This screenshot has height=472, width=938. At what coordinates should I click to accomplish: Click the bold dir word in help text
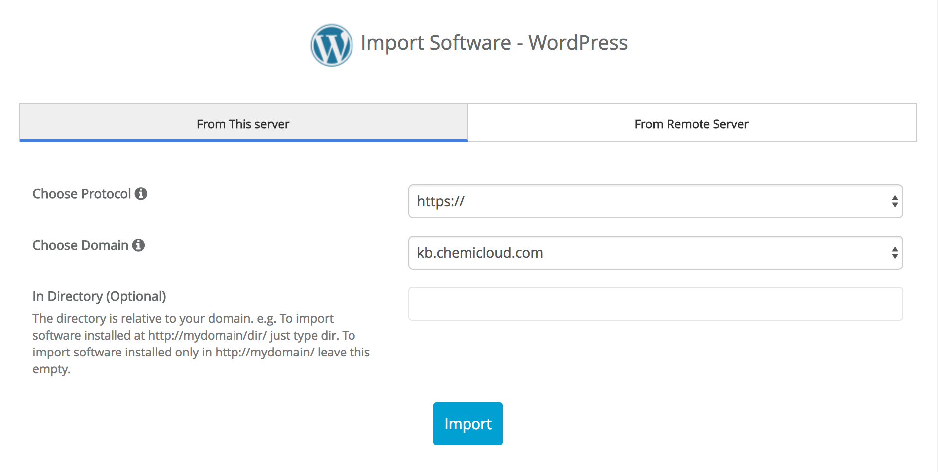(329, 335)
